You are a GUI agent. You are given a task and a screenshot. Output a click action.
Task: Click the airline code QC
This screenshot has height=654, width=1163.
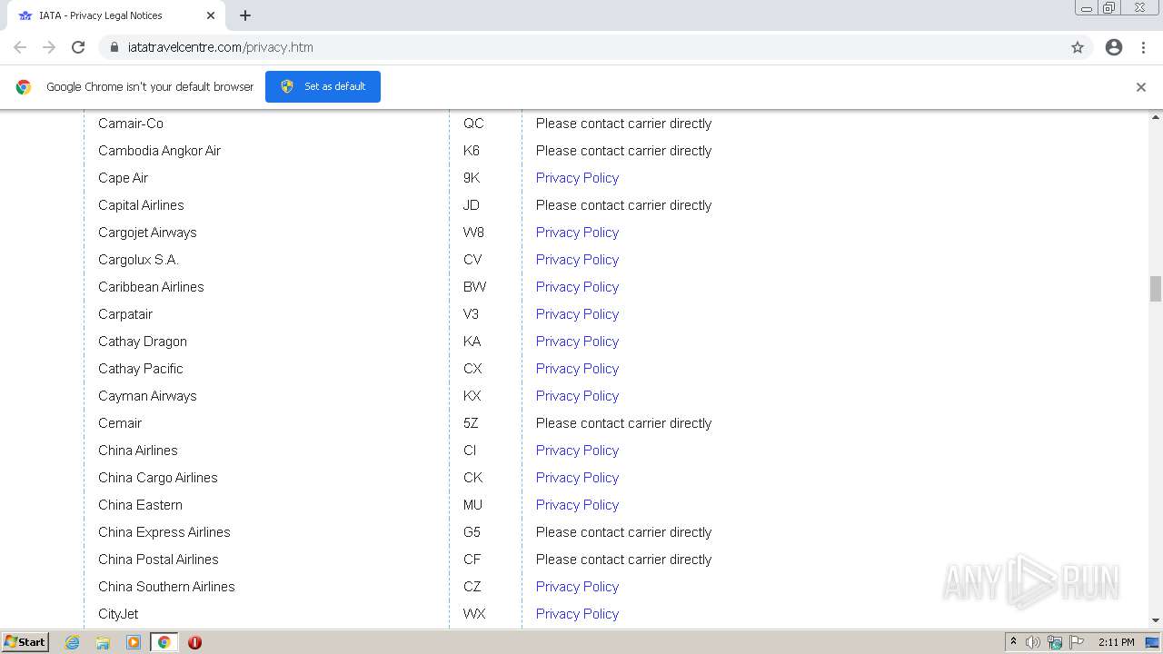point(473,124)
